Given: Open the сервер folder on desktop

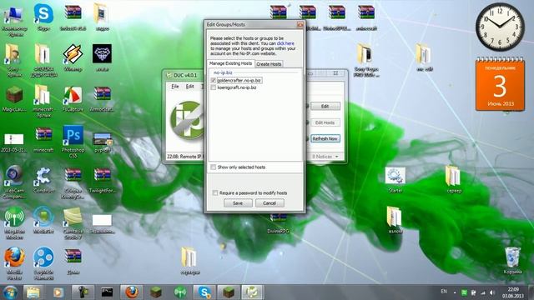Looking at the screenshot, I should (454, 179).
